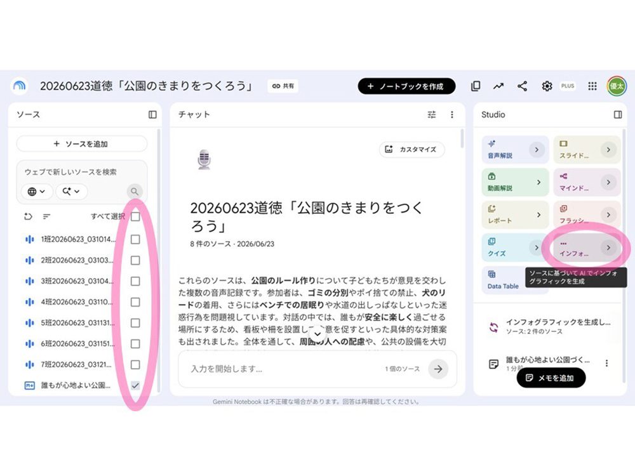Expand 動画解説 options arrow

538,182
